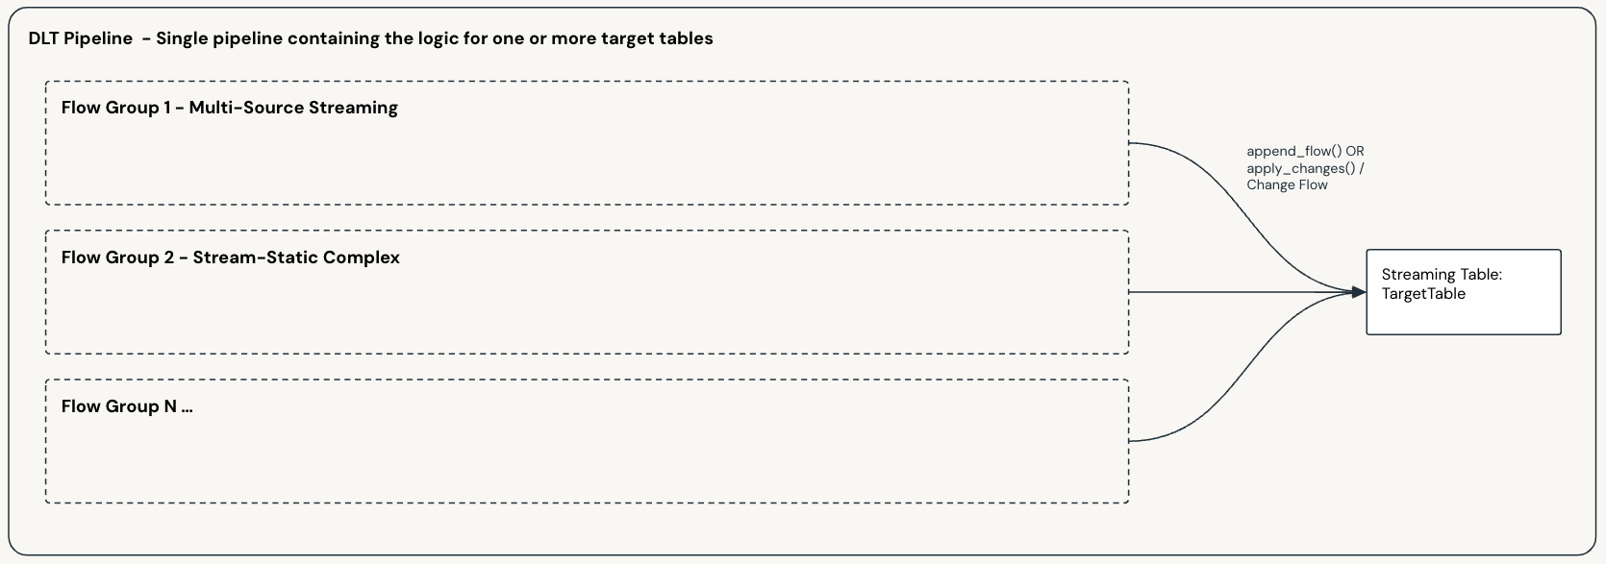Click the Change Flow annotation text

(1287, 184)
